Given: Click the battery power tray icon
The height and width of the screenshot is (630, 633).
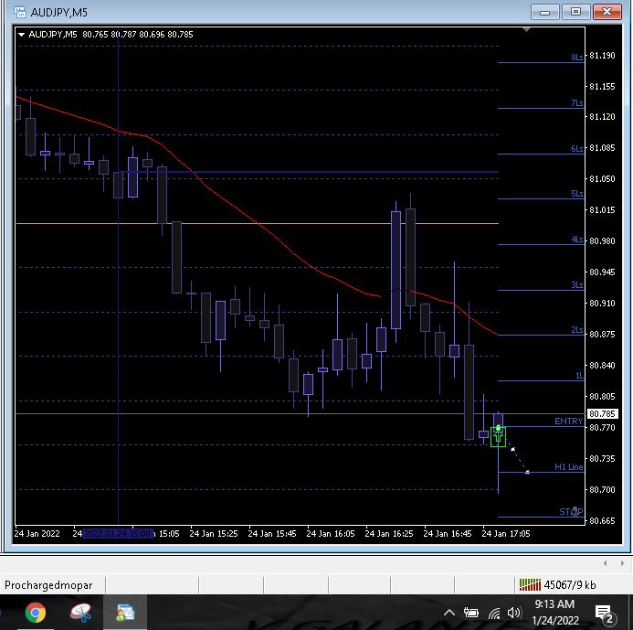Looking at the screenshot, I should coord(470,613).
